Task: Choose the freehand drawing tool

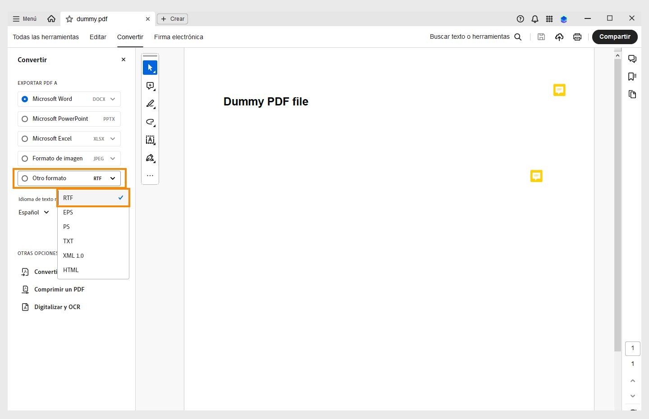Action: [x=150, y=122]
